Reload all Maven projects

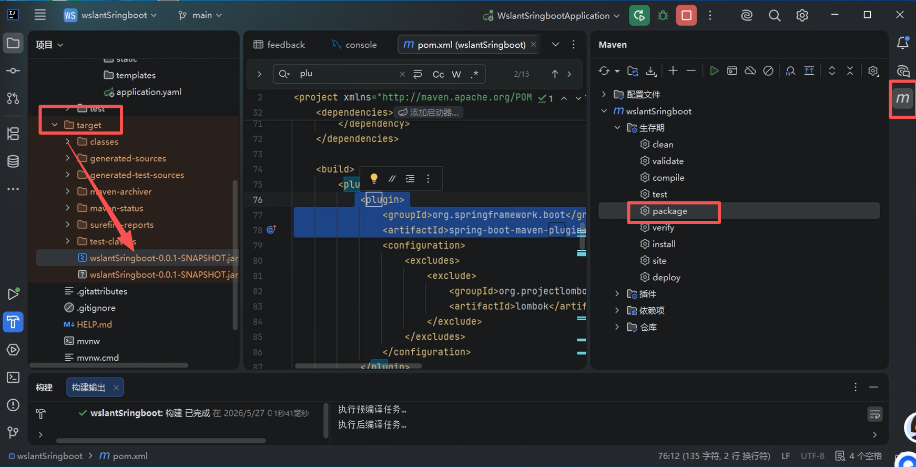pos(604,70)
